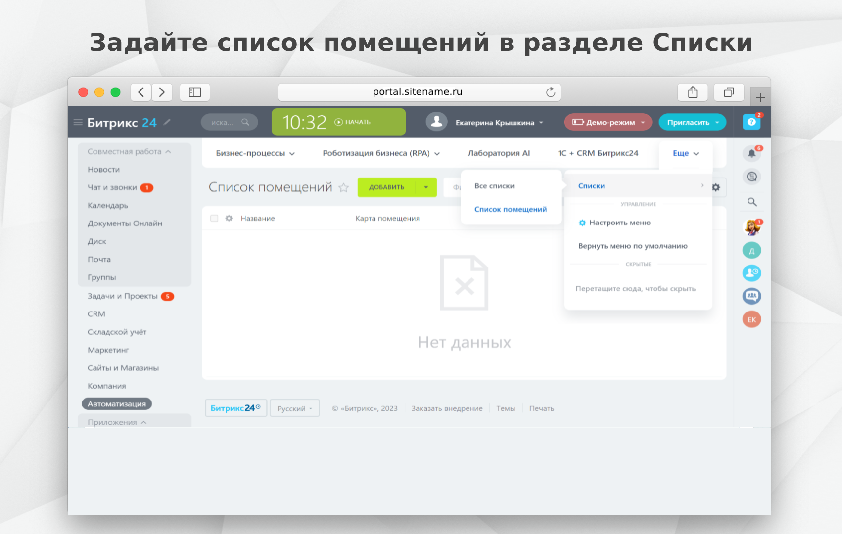
Task: Add Список помещений to favorites star
Action: pyautogui.click(x=344, y=187)
